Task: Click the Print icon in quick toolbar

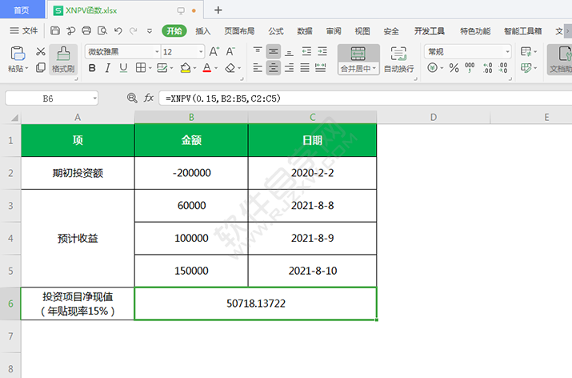Action: [86, 30]
